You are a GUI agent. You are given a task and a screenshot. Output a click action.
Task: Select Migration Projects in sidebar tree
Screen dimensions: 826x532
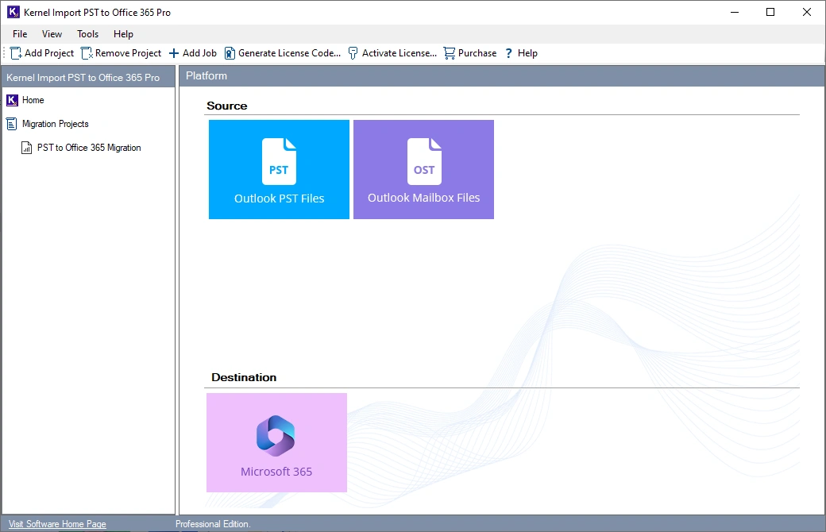tap(56, 124)
